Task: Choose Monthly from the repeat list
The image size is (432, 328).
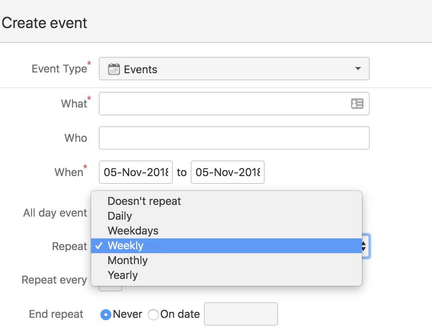Action: (128, 260)
